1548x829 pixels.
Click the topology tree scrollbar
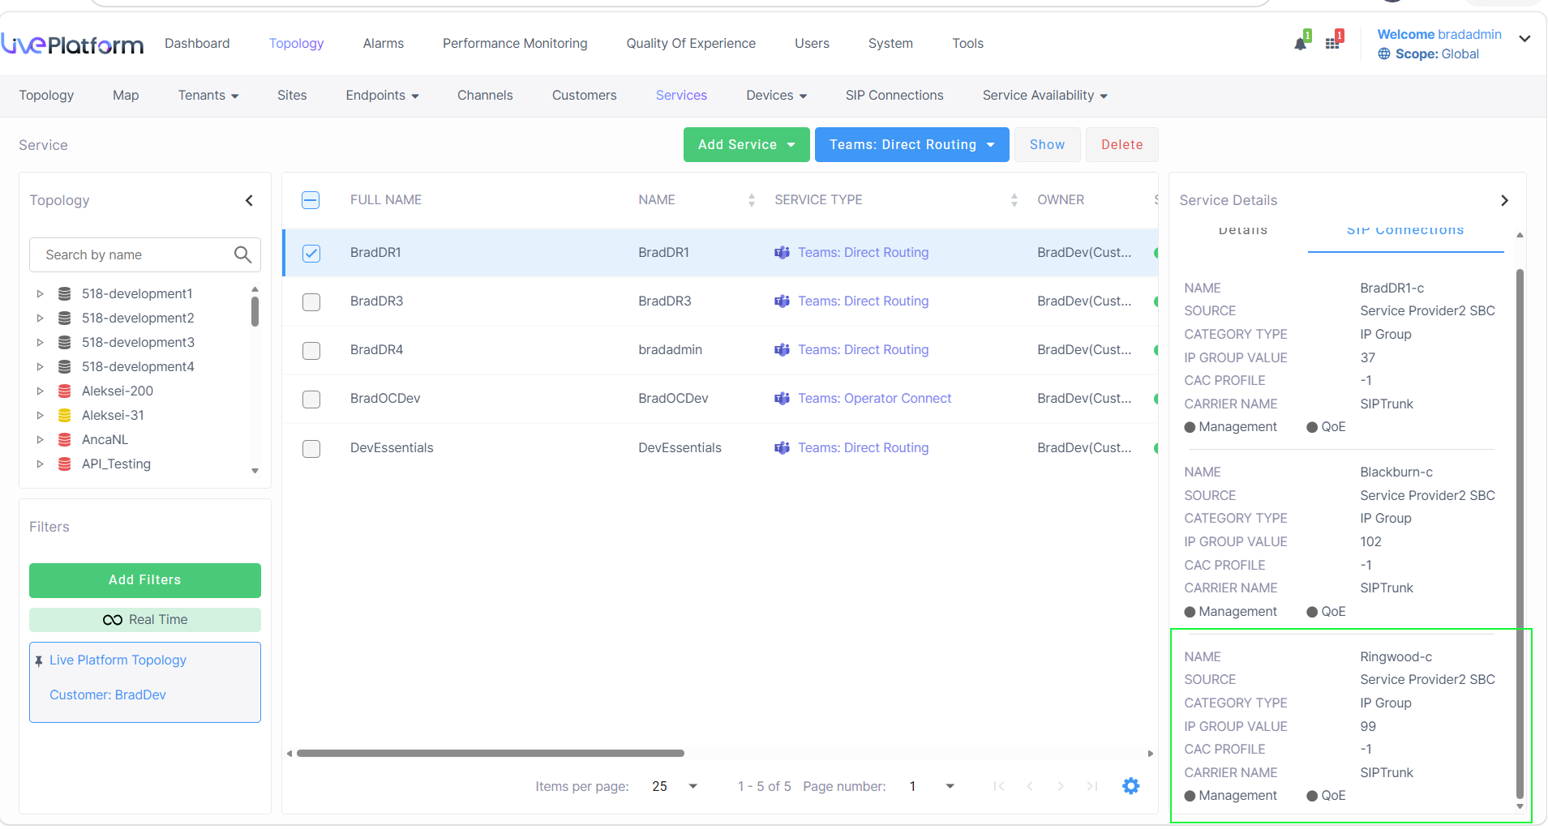pos(255,311)
